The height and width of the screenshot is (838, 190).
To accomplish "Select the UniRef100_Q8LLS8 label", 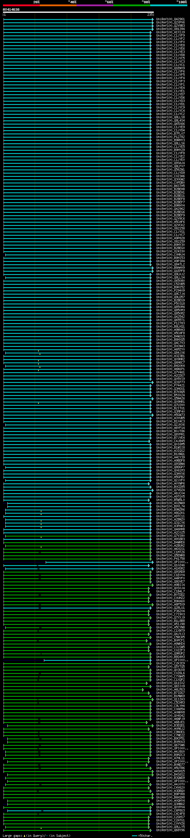I will tap(170, 117).
